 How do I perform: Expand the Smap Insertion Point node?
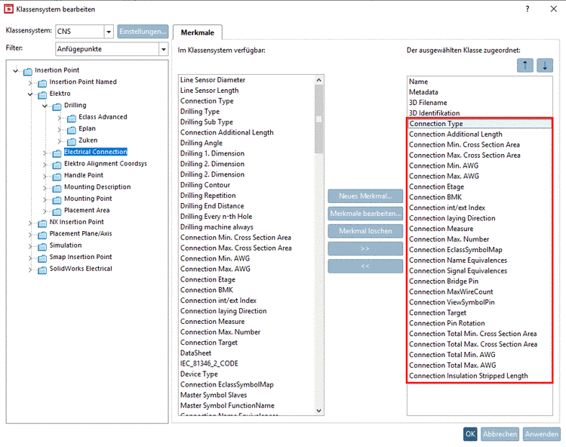(x=30, y=258)
